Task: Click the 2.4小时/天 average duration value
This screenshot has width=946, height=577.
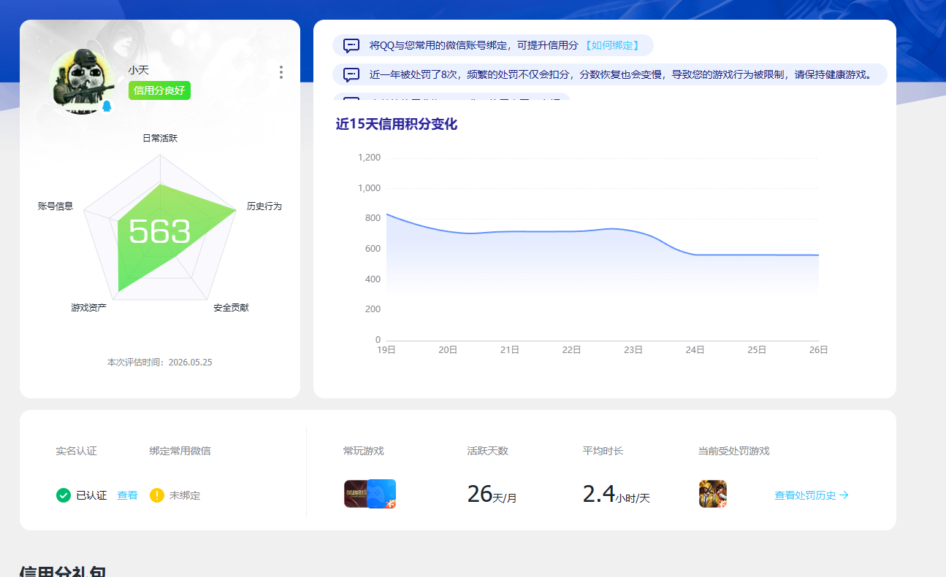Action: [616, 495]
